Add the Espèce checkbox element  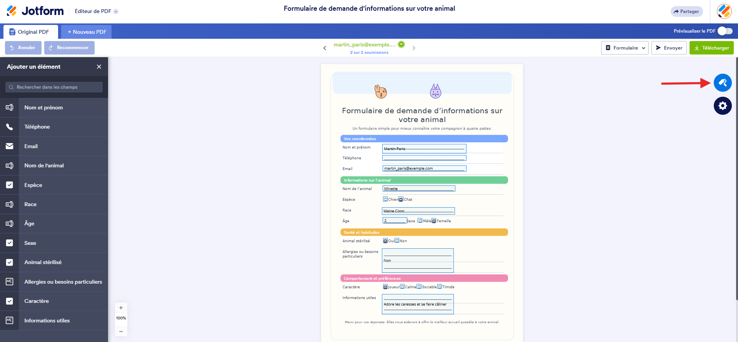pyautogui.click(x=54, y=185)
